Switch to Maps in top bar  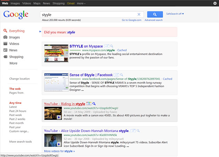pos(37,3)
